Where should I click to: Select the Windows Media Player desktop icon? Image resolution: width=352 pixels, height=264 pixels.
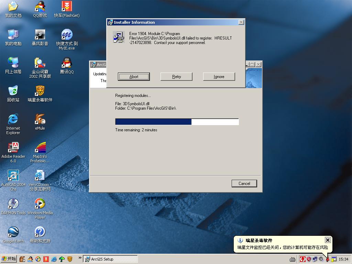pos(40,209)
